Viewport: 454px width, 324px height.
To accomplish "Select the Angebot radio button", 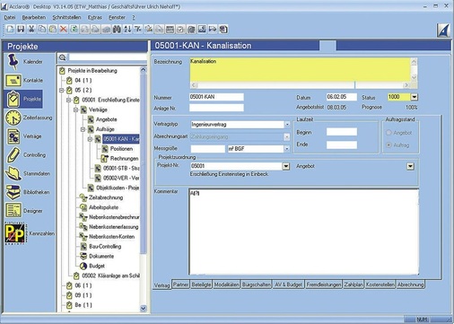I will click(x=389, y=133).
